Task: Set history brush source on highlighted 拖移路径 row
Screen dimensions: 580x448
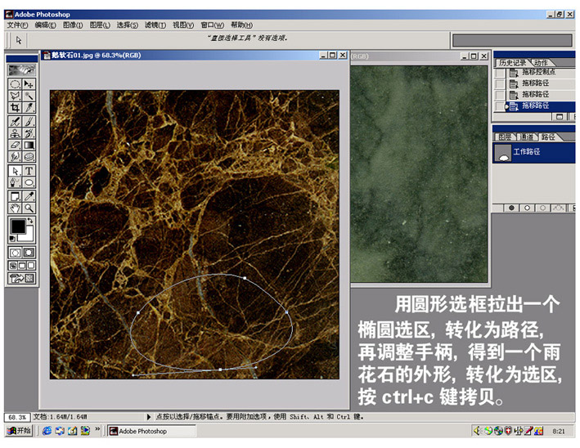Action: [499, 106]
